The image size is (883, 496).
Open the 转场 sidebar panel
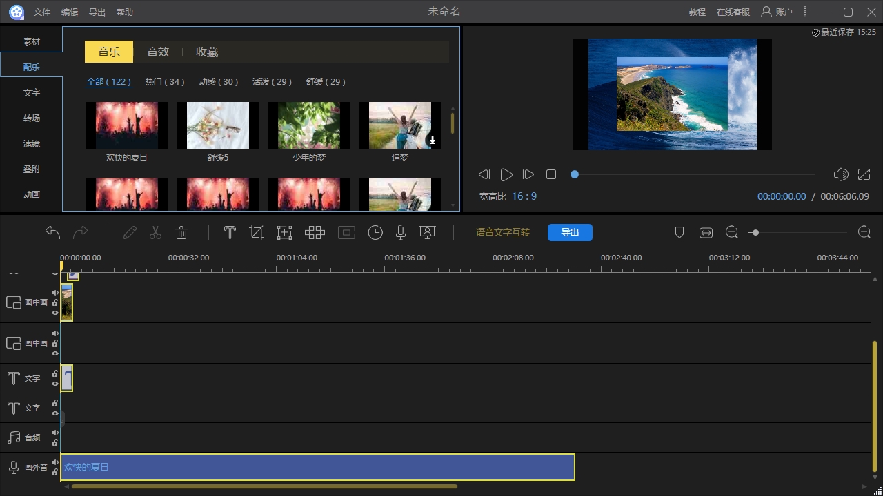pos(32,118)
